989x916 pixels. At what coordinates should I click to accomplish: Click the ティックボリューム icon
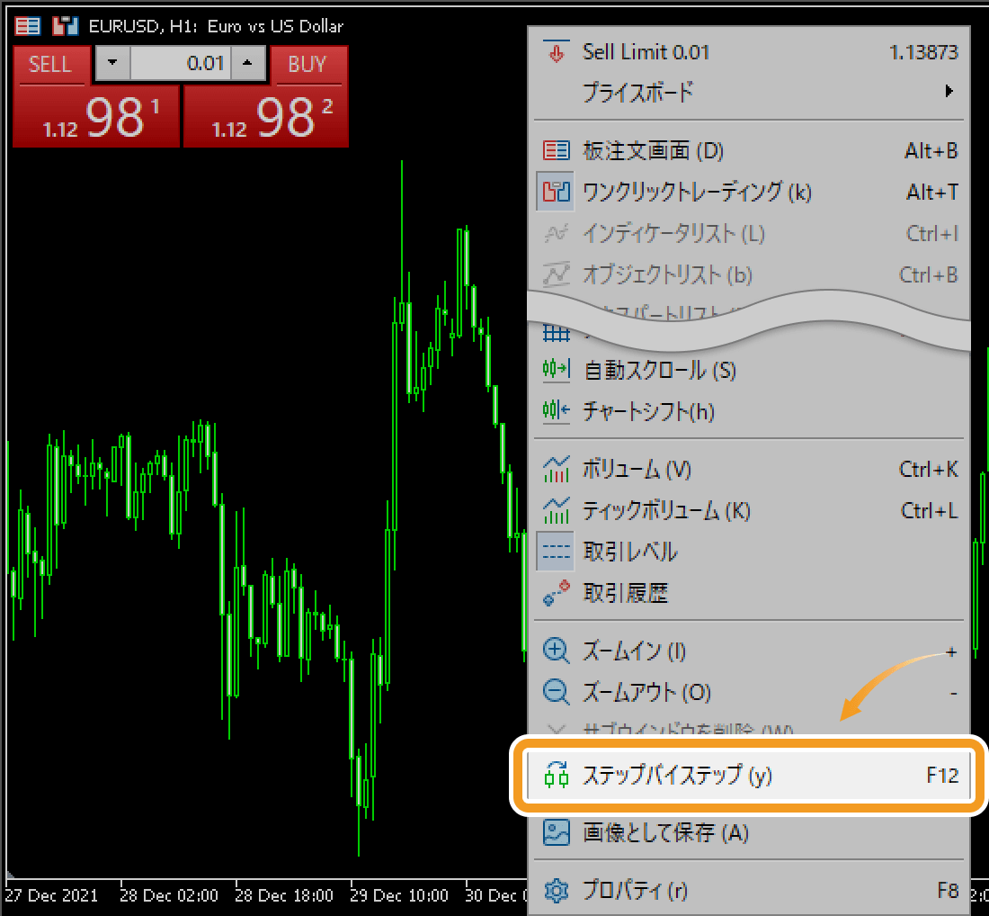556,510
